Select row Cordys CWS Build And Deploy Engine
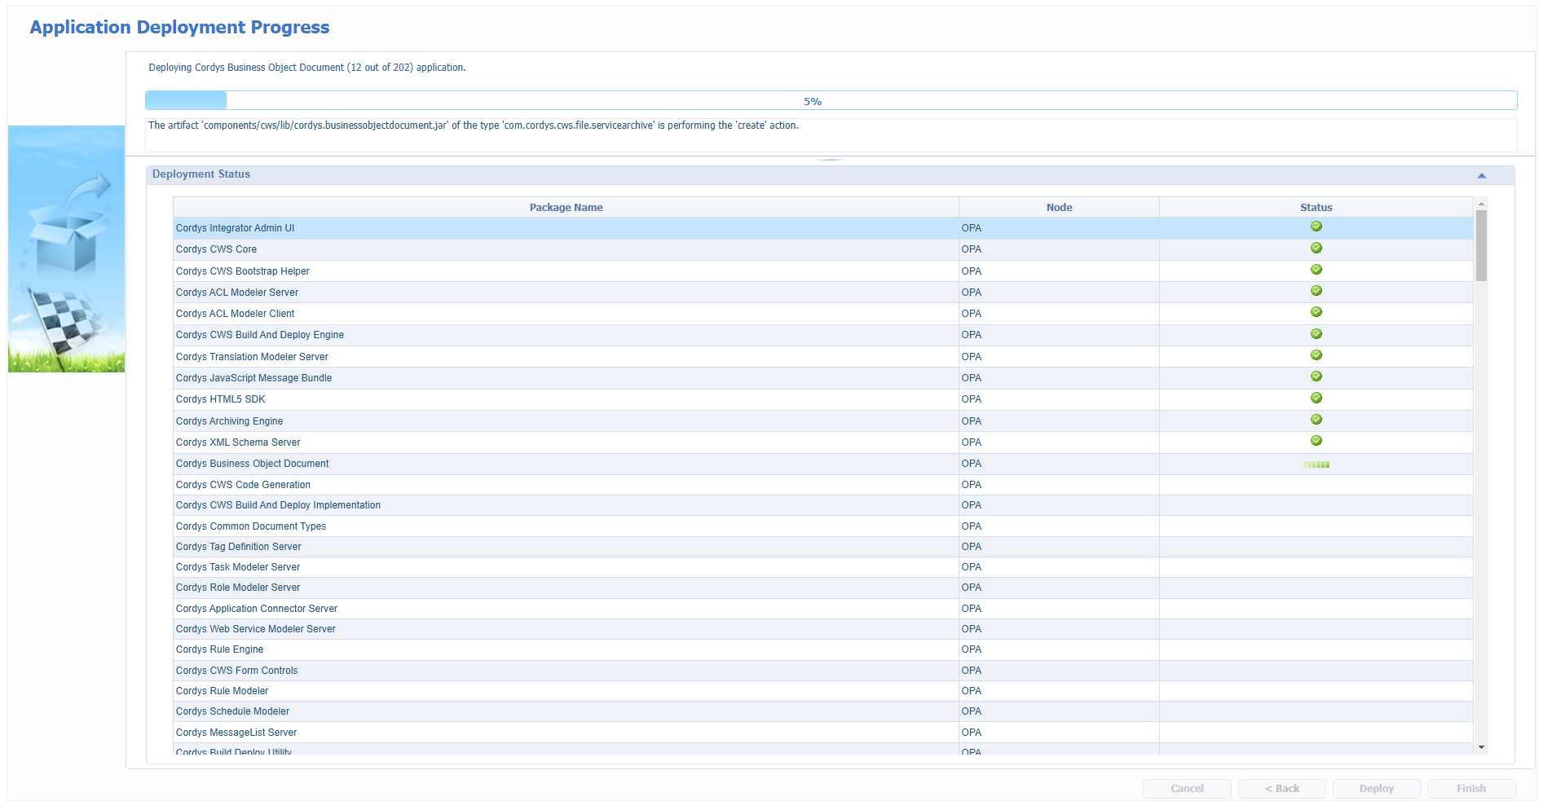1543x810 pixels. pos(823,335)
